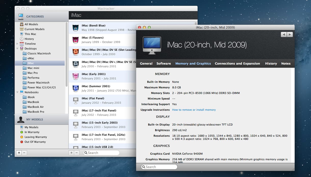
Task: Open Current Models icon in sidebar
Action: click(22, 29)
